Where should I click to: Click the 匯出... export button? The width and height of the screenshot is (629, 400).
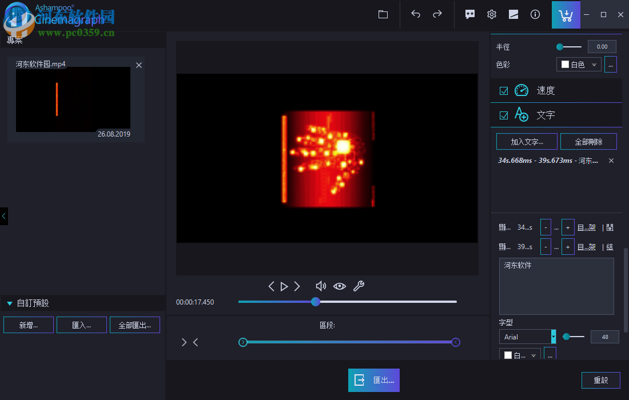tap(374, 380)
